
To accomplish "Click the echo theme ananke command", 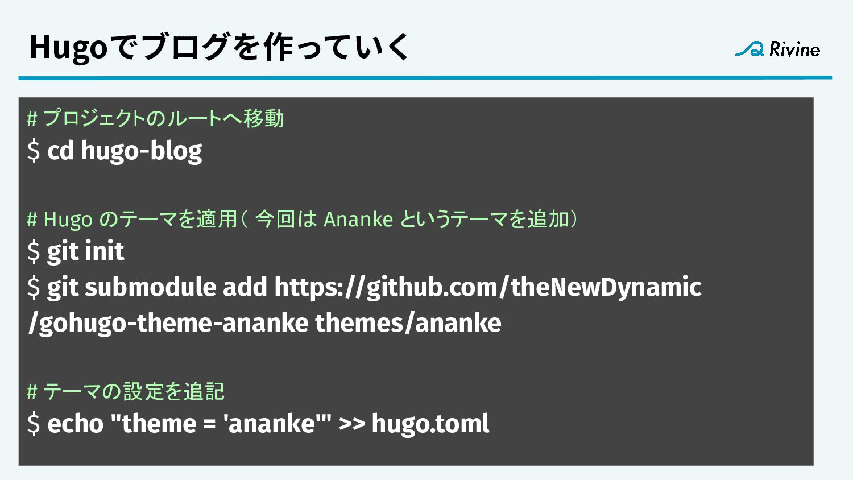I will tap(258, 424).
